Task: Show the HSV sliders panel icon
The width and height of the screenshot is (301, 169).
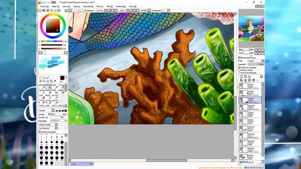Action: click(x=48, y=10)
